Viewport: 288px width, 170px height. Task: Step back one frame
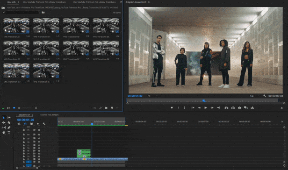pos(199,108)
